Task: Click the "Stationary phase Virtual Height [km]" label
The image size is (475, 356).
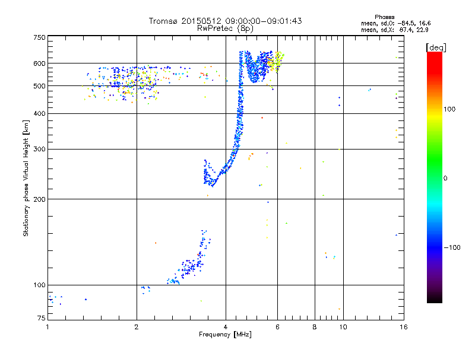Action: (x=26, y=178)
